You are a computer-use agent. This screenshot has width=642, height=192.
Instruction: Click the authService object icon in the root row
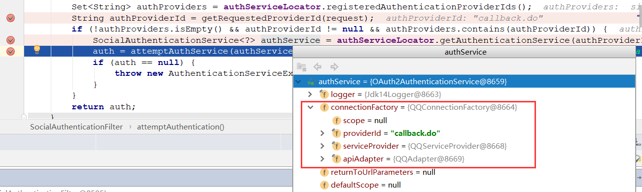coord(311,82)
